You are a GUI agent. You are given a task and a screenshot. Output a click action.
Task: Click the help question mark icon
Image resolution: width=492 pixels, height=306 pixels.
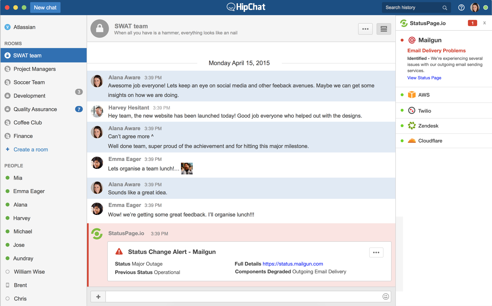461,8
